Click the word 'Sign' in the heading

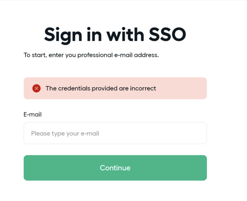(63, 35)
